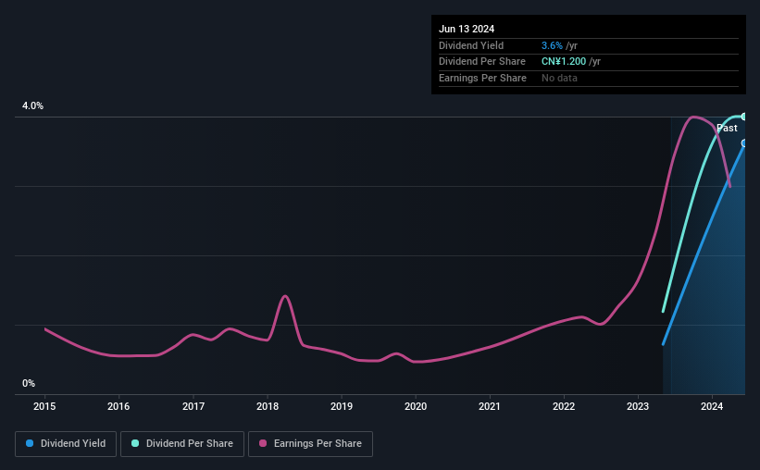Click the 3.6% dividend yield value in tooltip
Screen dimensions: 760x470
point(552,45)
